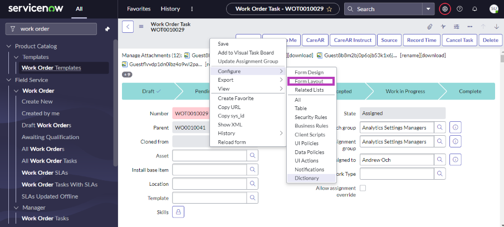
Task: Select Related Lists in Configure submenu
Action: 309,90
